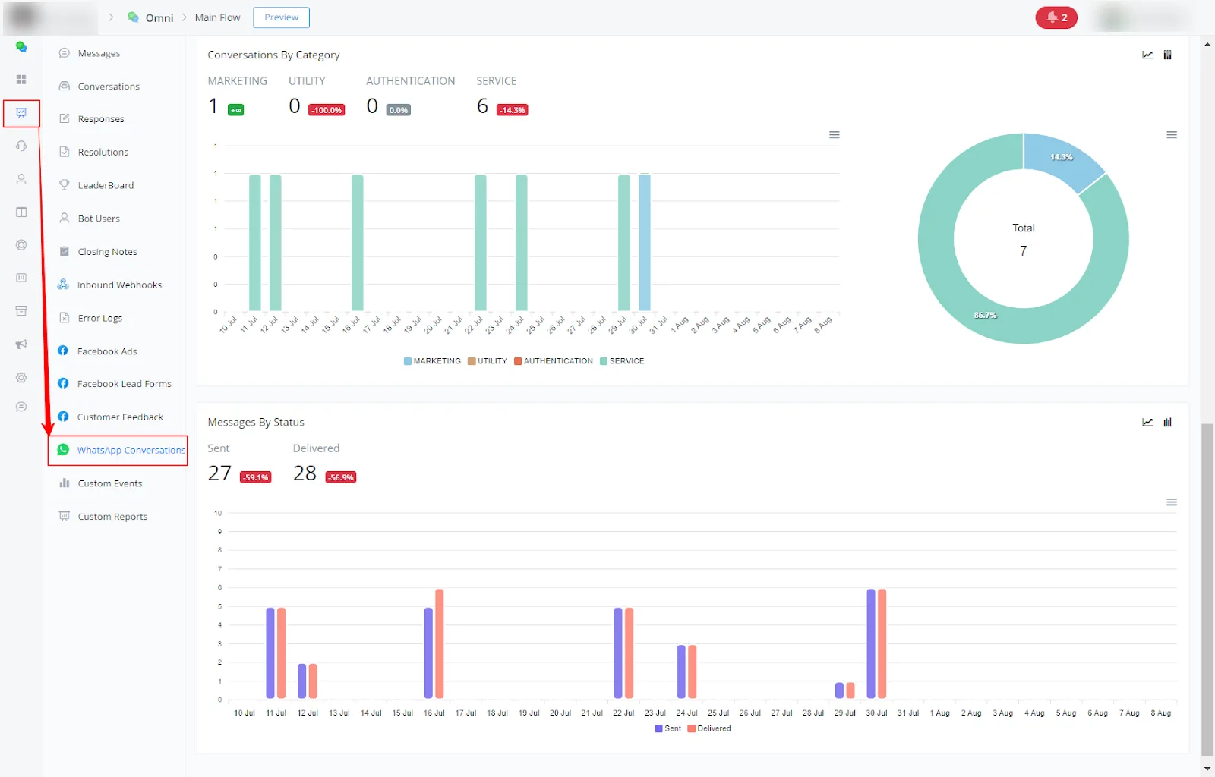Open WhatsApp Conversations in the sidebar
Screen dimensions: 1215x777
(121, 450)
